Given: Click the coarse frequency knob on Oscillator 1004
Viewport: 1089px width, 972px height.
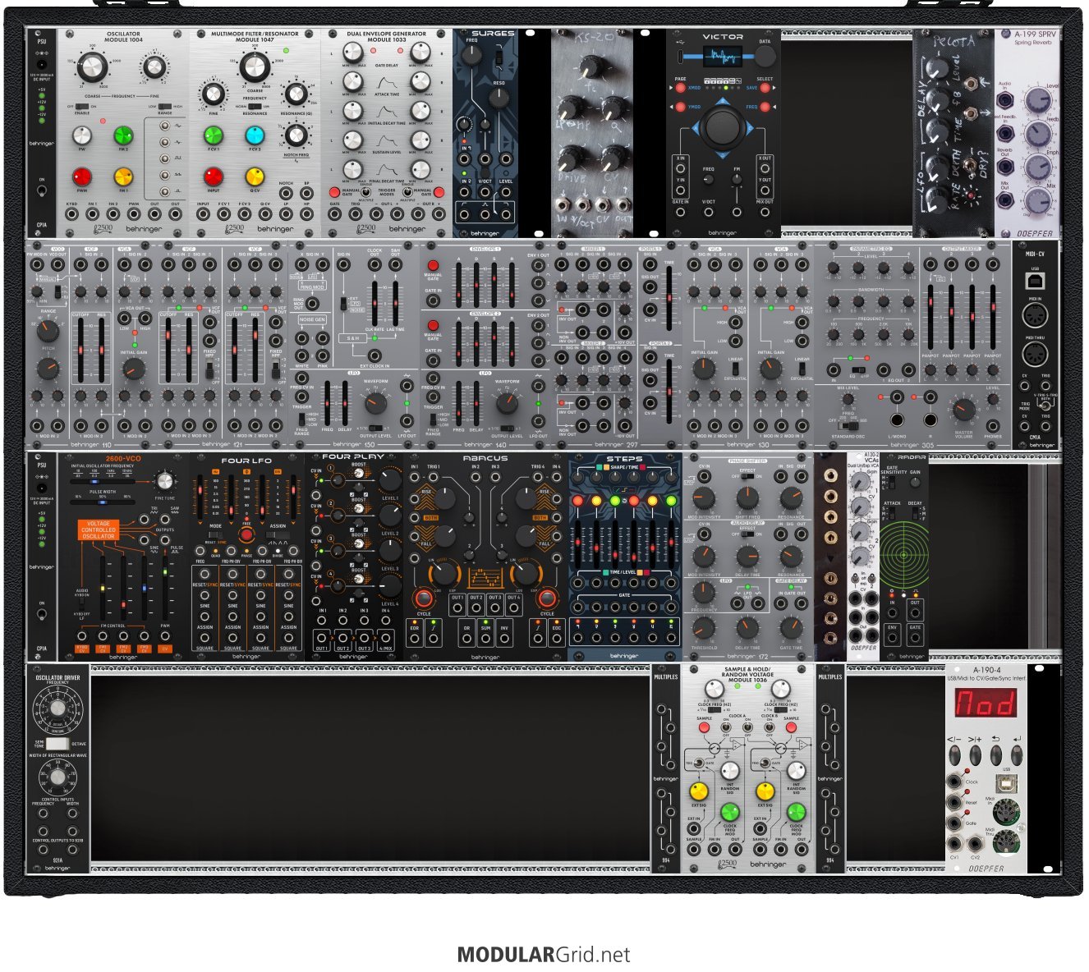Looking at the screenshot, I should [92, 66].
